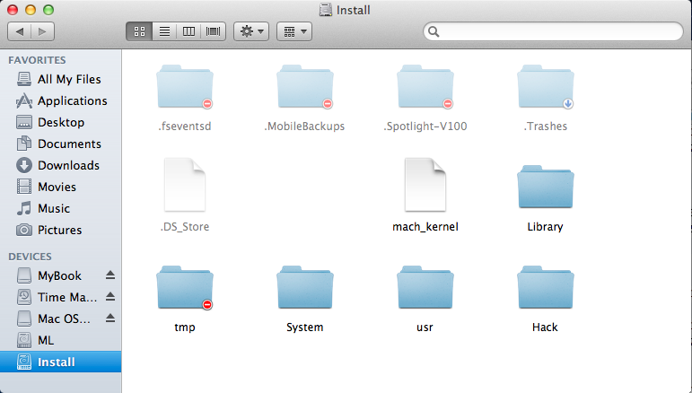This screenshot has height=393, width=692.
Task: Select the tmp folder icon
Action: [x=185, y=287]
